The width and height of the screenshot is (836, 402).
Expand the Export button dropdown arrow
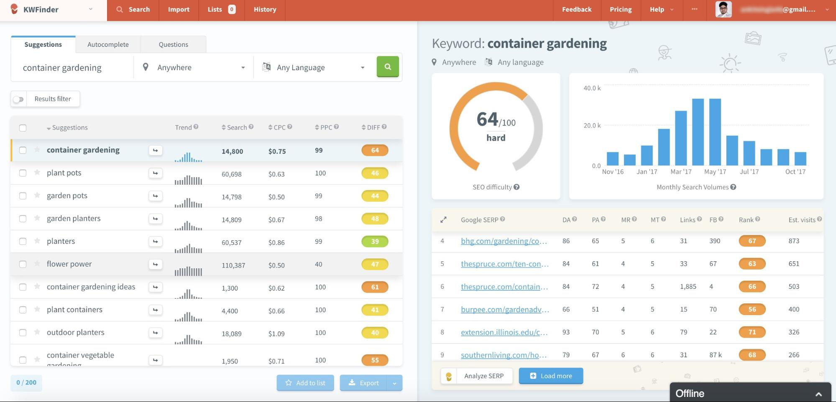[x=394, y=382]
